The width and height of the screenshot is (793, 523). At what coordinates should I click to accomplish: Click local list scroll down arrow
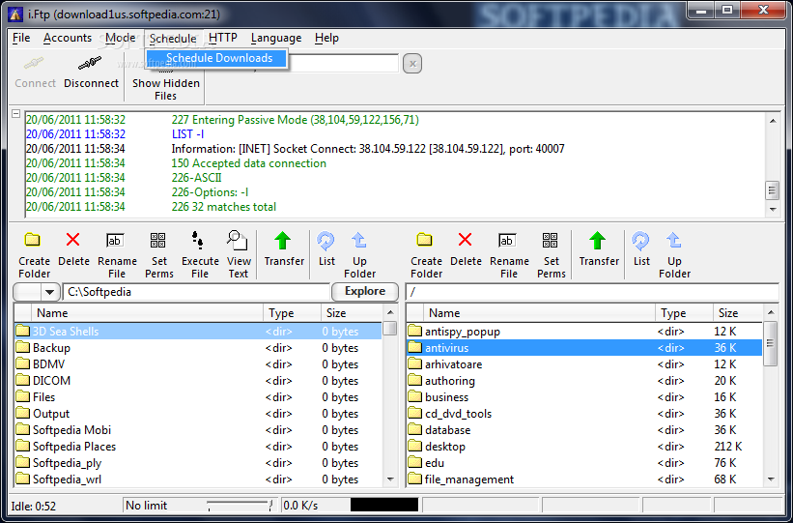point(390,479)
